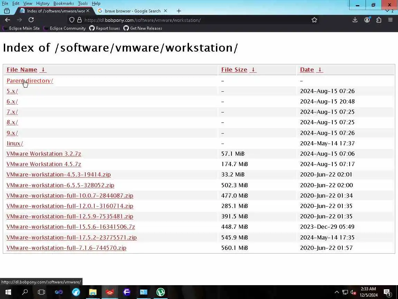
Task: Open the History menu
Action: point(42,3)
